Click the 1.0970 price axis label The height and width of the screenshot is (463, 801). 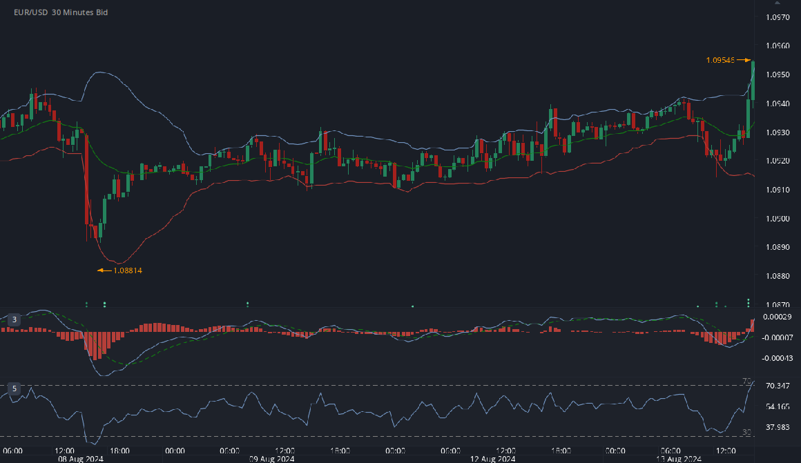pyautogui.click(x=778, y=17)
